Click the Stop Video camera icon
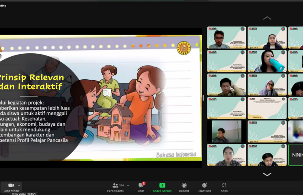303x195 pixels. tap(11, 185)
